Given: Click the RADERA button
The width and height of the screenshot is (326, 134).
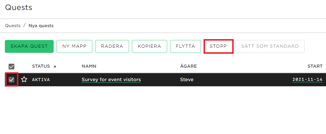Looking at the screenshot, I should pyautogui.click(x=112, y=46).
